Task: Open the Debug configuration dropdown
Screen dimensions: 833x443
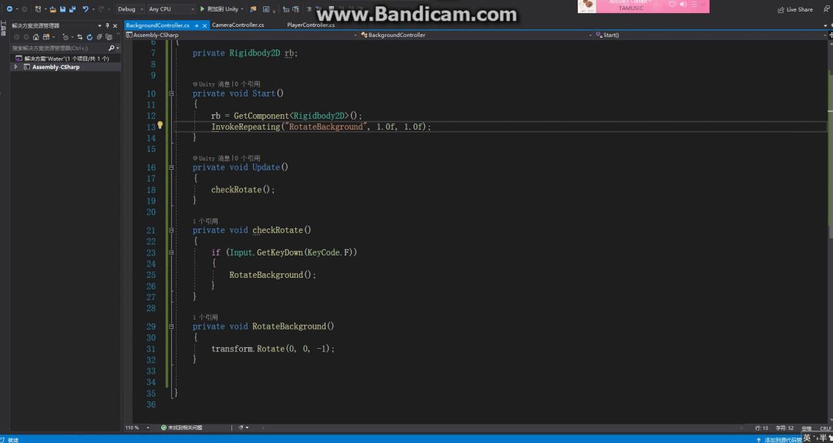Action: 129,9
